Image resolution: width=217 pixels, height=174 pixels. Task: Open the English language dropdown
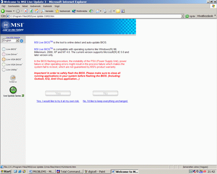pyautogui.click(x=11, y=40)
